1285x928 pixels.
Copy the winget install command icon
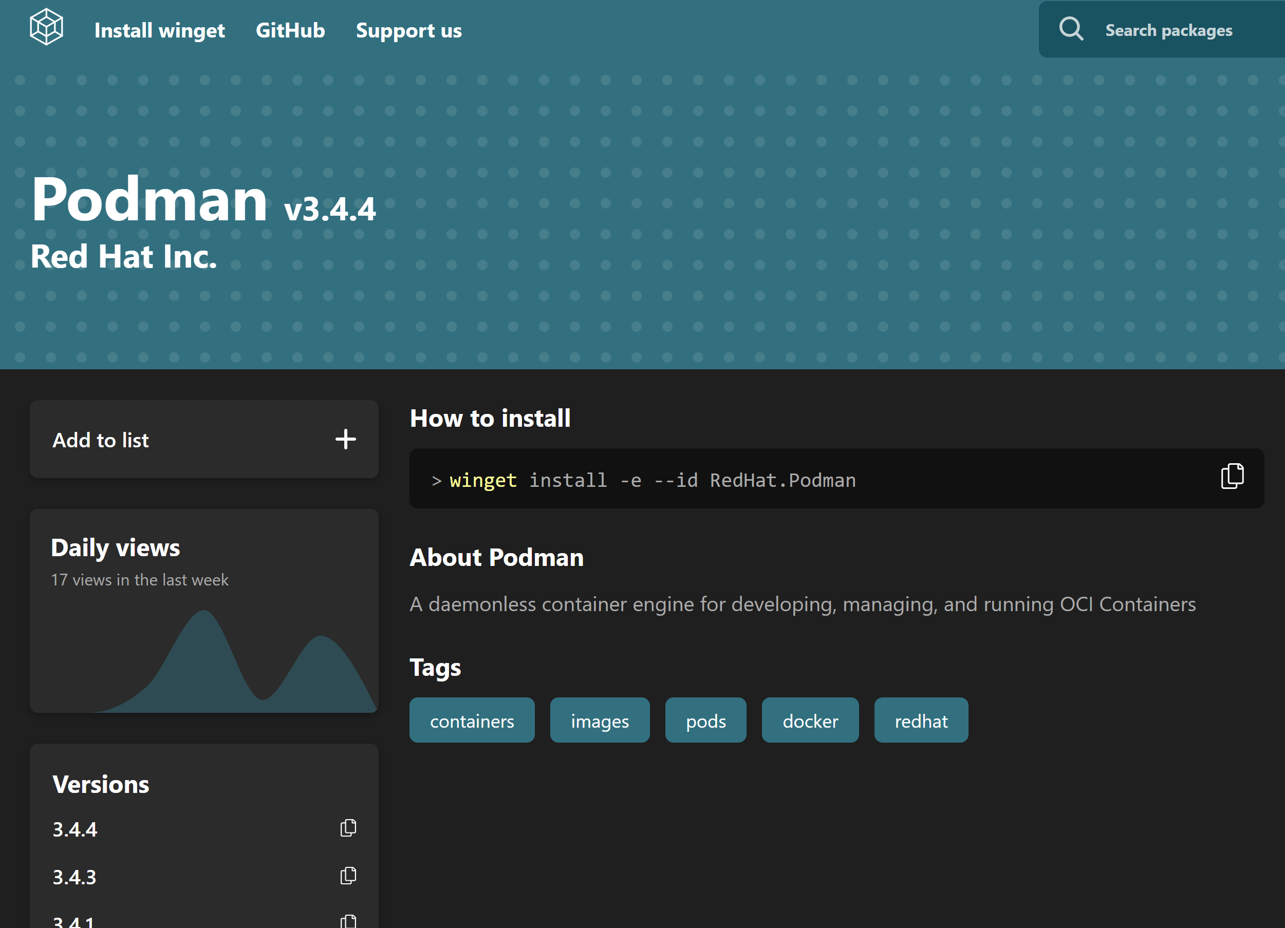(x=1232, y=476)
